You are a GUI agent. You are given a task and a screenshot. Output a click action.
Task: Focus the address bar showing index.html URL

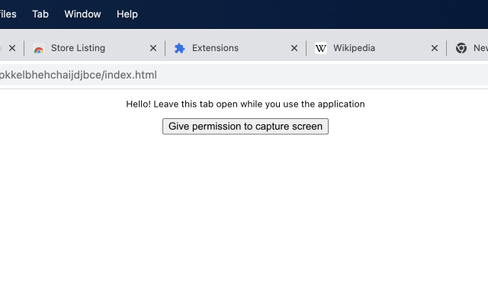tap(244, 75)
